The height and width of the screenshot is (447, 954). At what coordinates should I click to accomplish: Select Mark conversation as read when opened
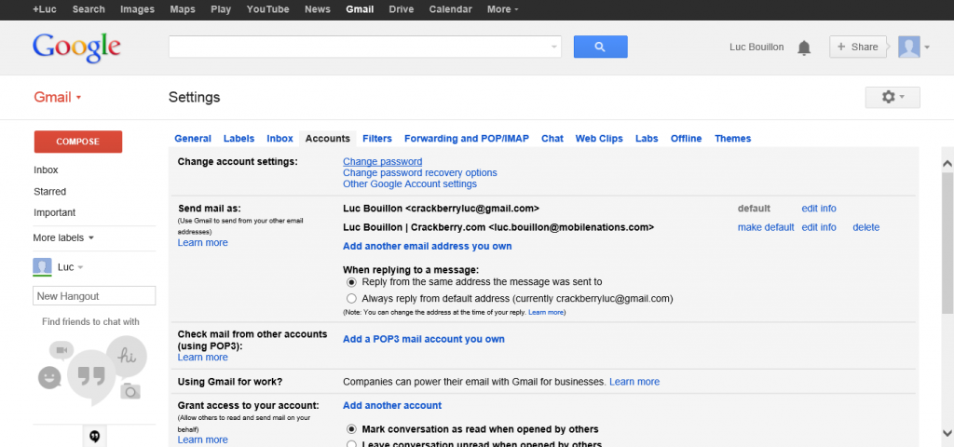tap(351, 429)
